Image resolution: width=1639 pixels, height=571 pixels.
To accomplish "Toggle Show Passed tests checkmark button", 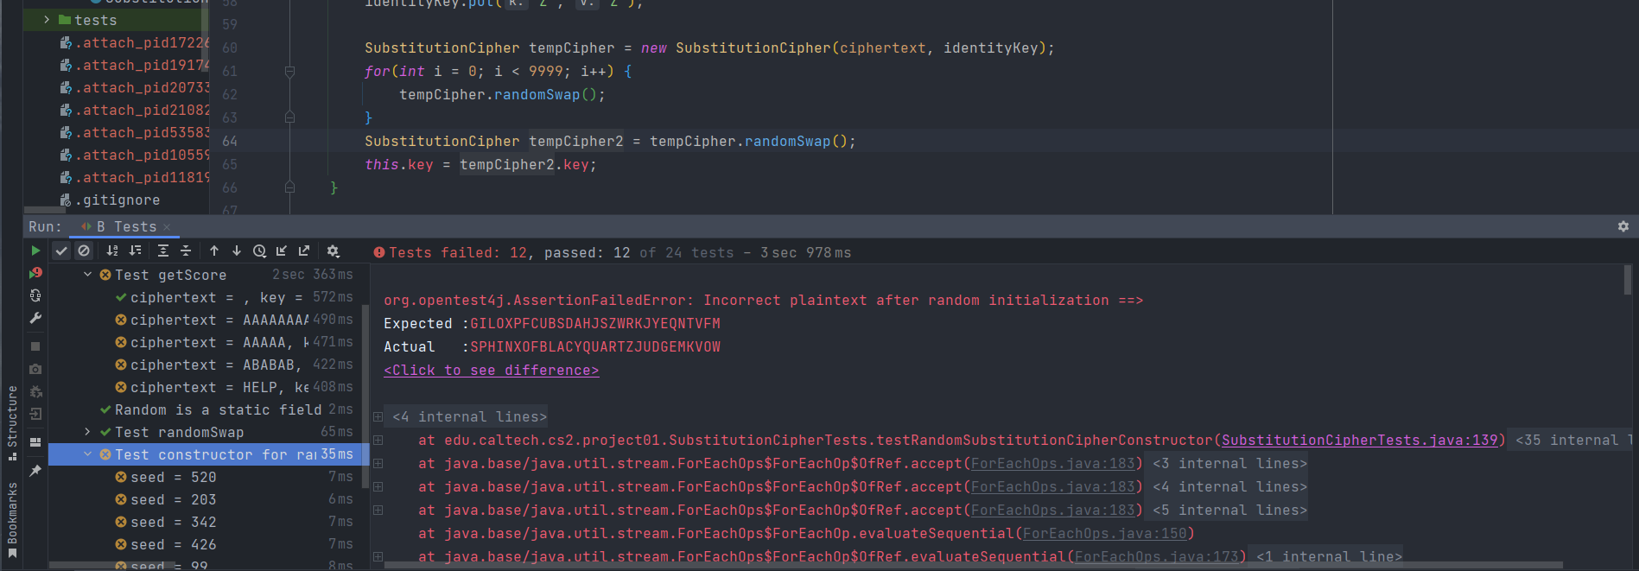I will click(61, 251).
